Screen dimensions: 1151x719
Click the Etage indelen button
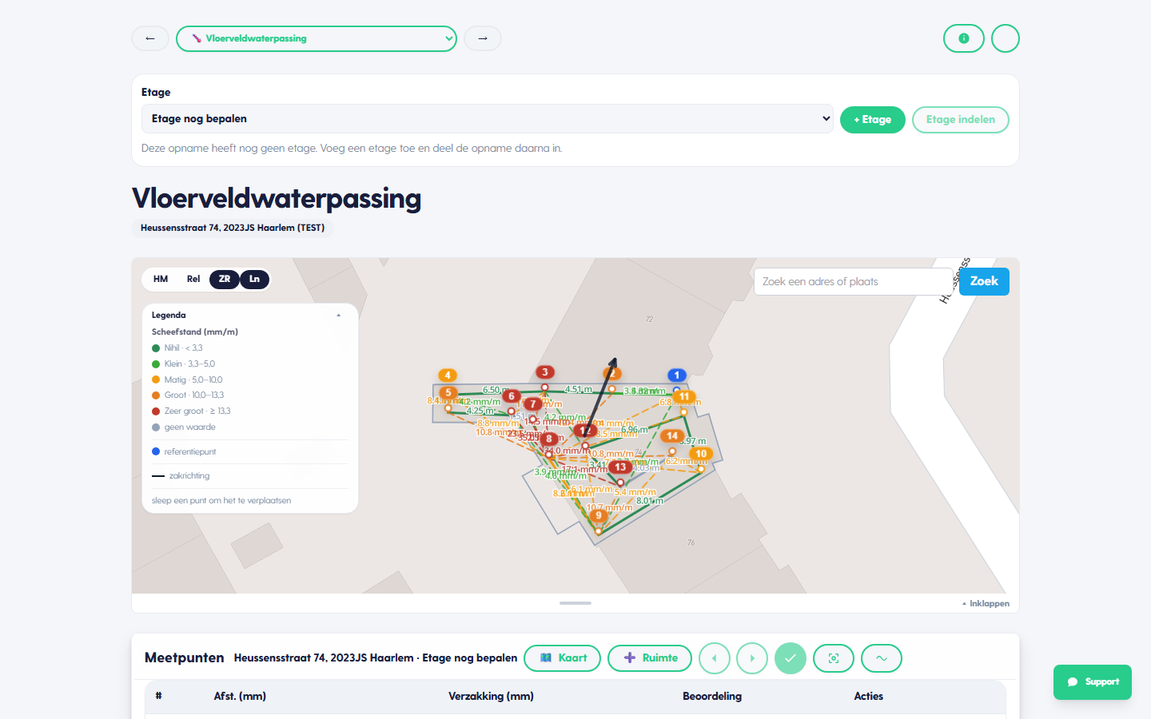pos(961,120)
